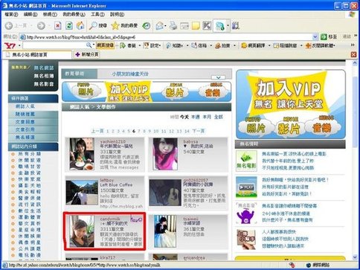Open the Yahoo Mail (信箱) button dropdown arrow

tap(211, 45)
